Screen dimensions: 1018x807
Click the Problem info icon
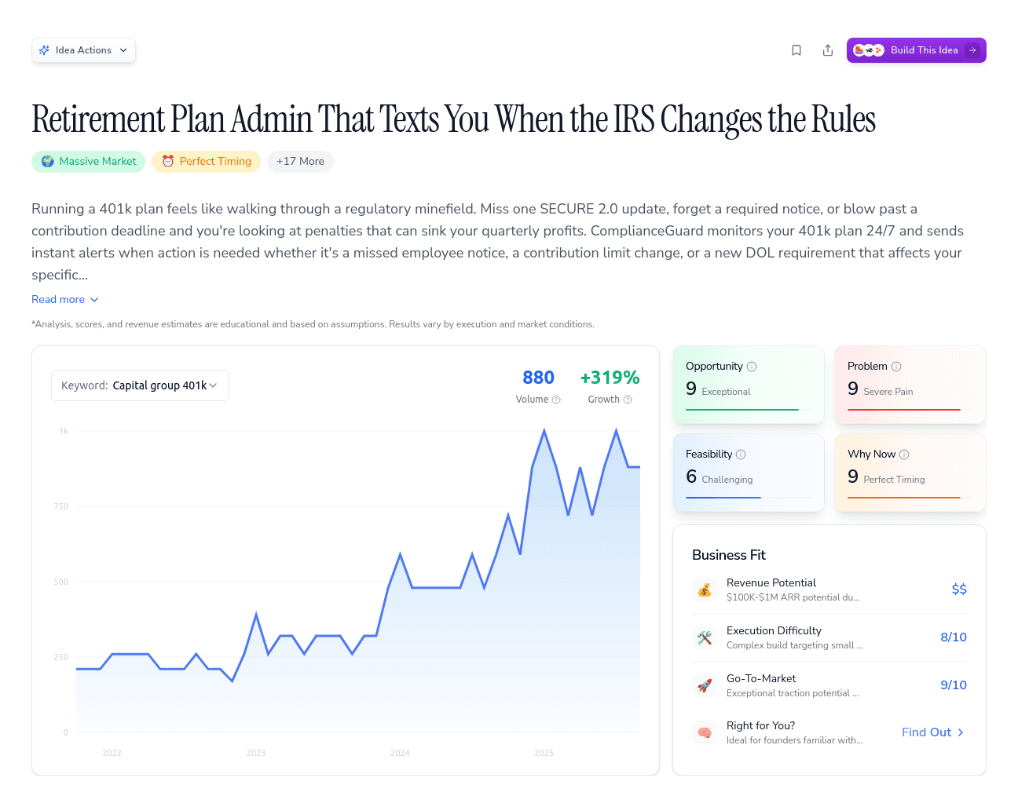[896, 367]
